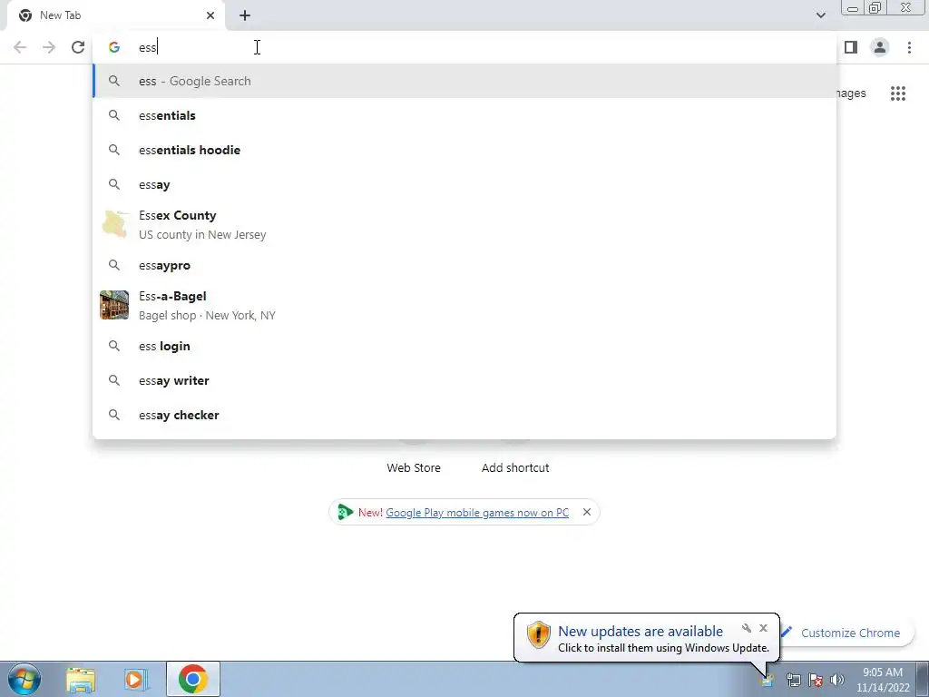Click the Chrome taskbar icon
This screenshot has height=697, width=929.
point(192,679)
